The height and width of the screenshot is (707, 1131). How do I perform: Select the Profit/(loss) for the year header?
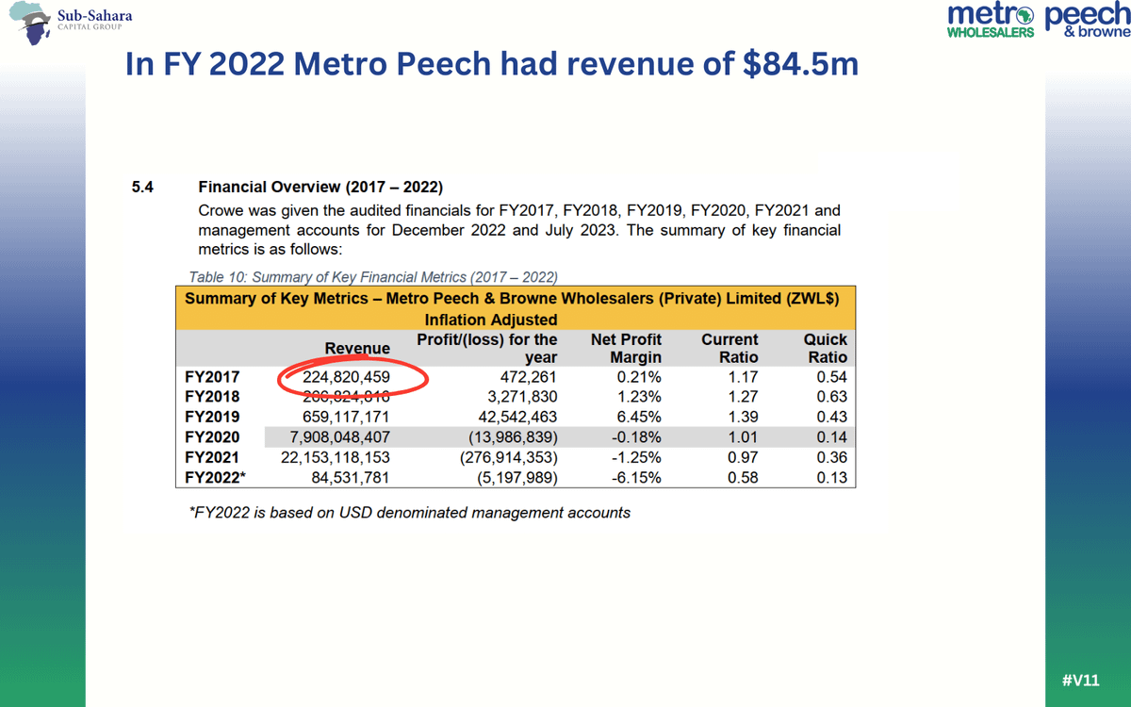coord(487,348)
